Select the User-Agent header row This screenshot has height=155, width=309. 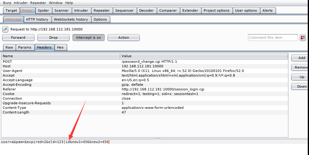coord(145,71)
